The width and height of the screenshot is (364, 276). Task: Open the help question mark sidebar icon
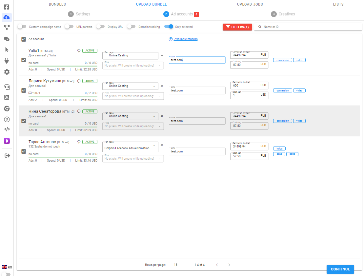(x=7, y=120)
